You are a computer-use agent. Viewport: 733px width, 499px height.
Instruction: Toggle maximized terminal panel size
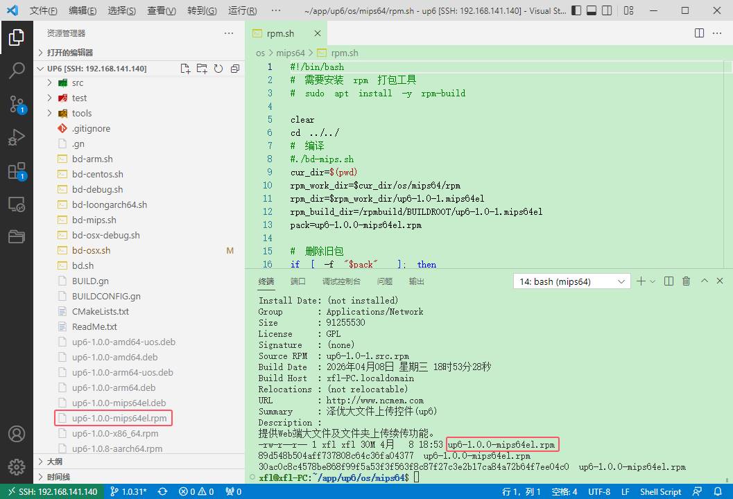point(705,281)
